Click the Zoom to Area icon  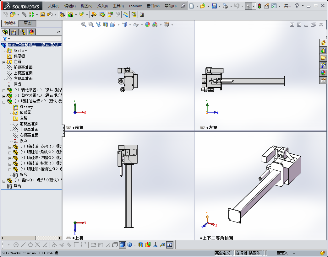coord(91,25)
